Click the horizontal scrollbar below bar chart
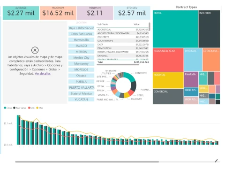This screenshot has width=225, height=169. pos(87,161)
